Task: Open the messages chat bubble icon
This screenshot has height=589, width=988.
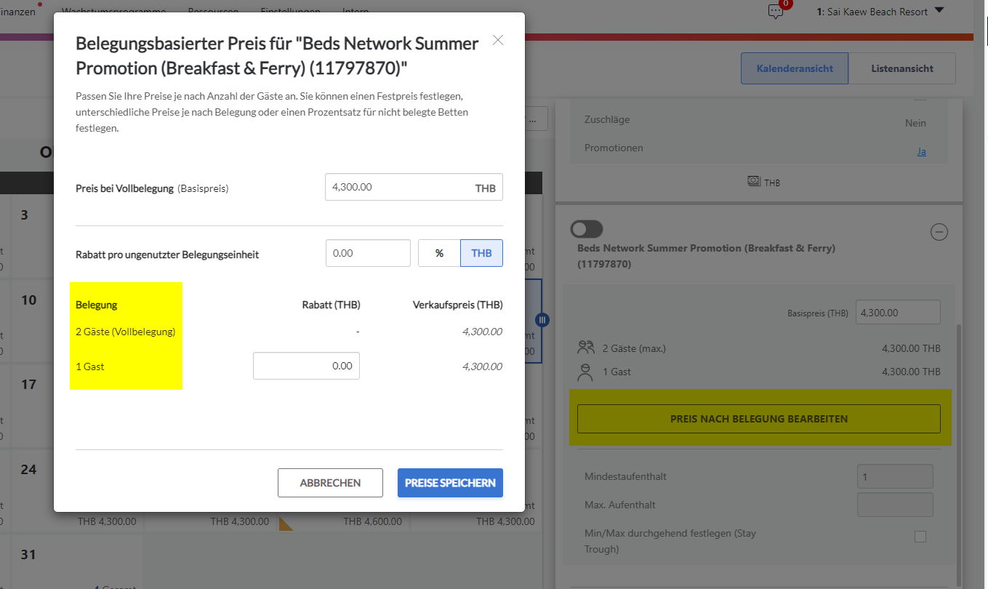Action: 776,11
